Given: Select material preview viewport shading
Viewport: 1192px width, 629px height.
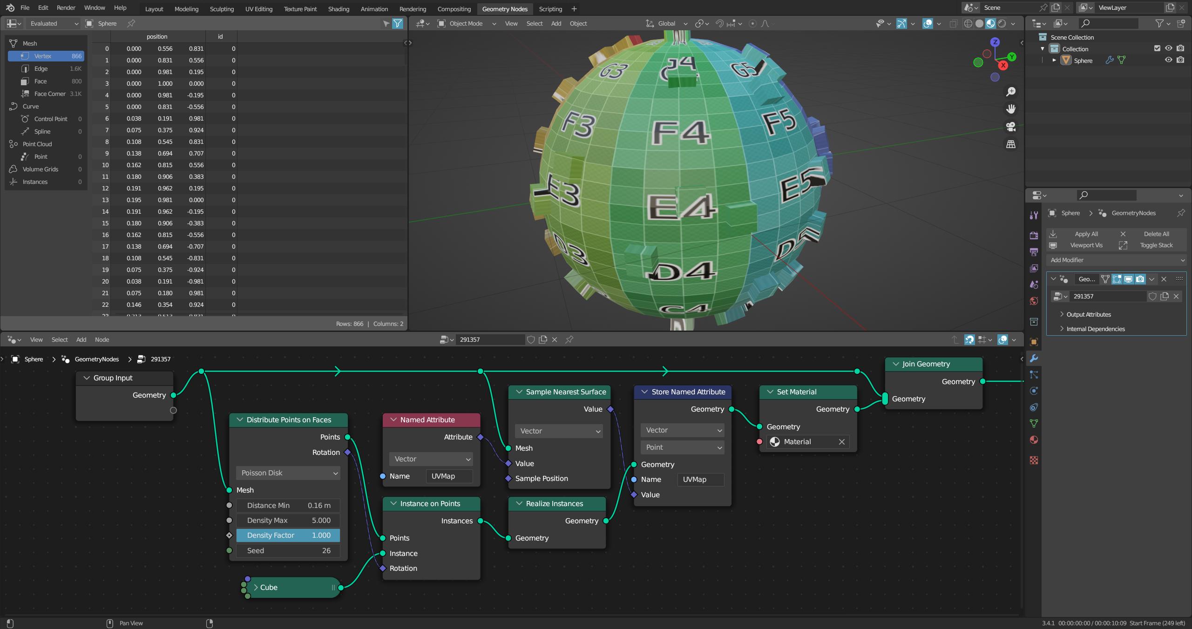Looking at the screenshot, I should (x=990, y=23).
